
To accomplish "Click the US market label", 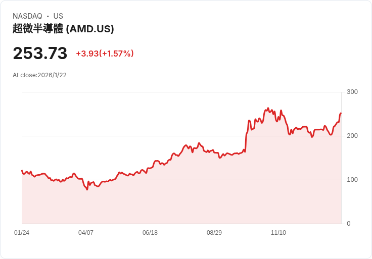I will (58, 16).
